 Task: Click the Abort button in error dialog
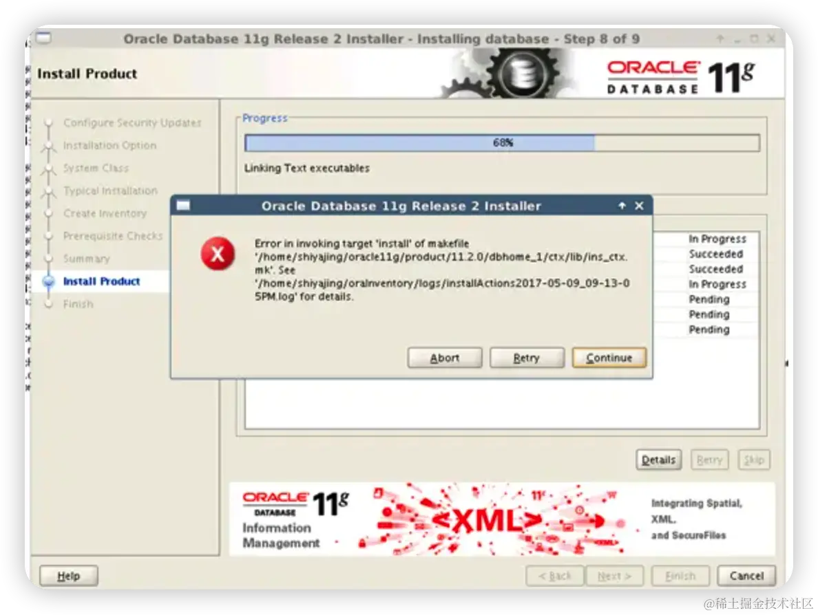pos(445,358)
